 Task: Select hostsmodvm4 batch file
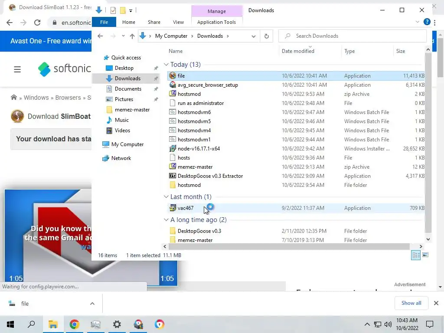click(194, 130)
